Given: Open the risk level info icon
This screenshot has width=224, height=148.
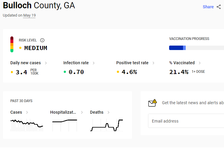Looking at the screenshot, I should click(x=42, y=40).
